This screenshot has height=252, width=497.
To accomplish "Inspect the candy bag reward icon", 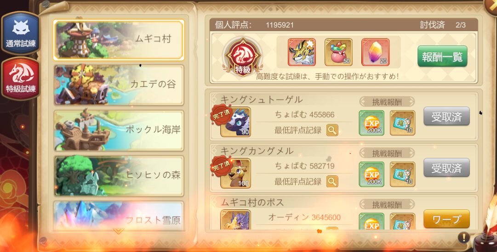I will pos(338,52).
